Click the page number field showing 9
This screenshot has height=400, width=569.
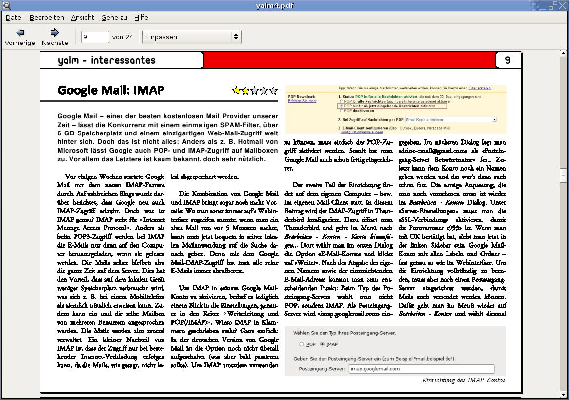(x=95, y=37)
